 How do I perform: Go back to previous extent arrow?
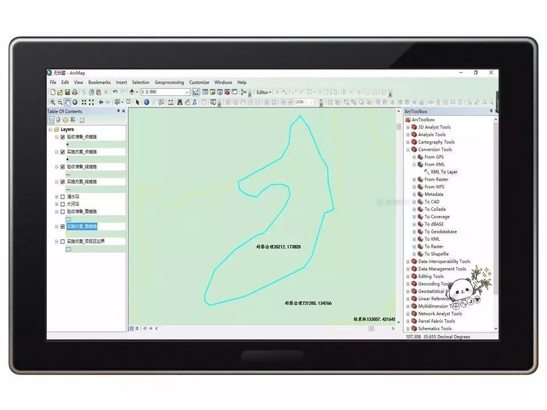point(101,102)
